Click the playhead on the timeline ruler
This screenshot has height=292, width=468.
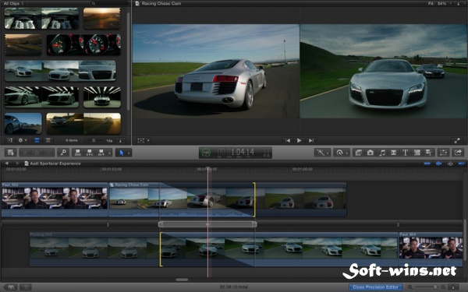click(208, 169)
